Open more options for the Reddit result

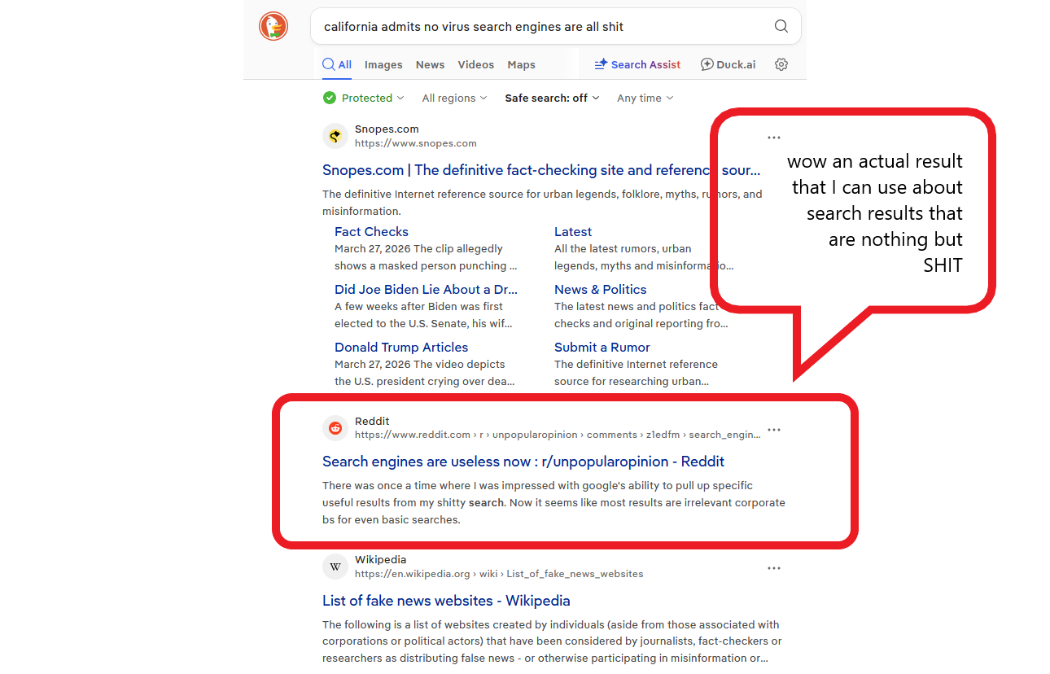(x=774, y=430)
